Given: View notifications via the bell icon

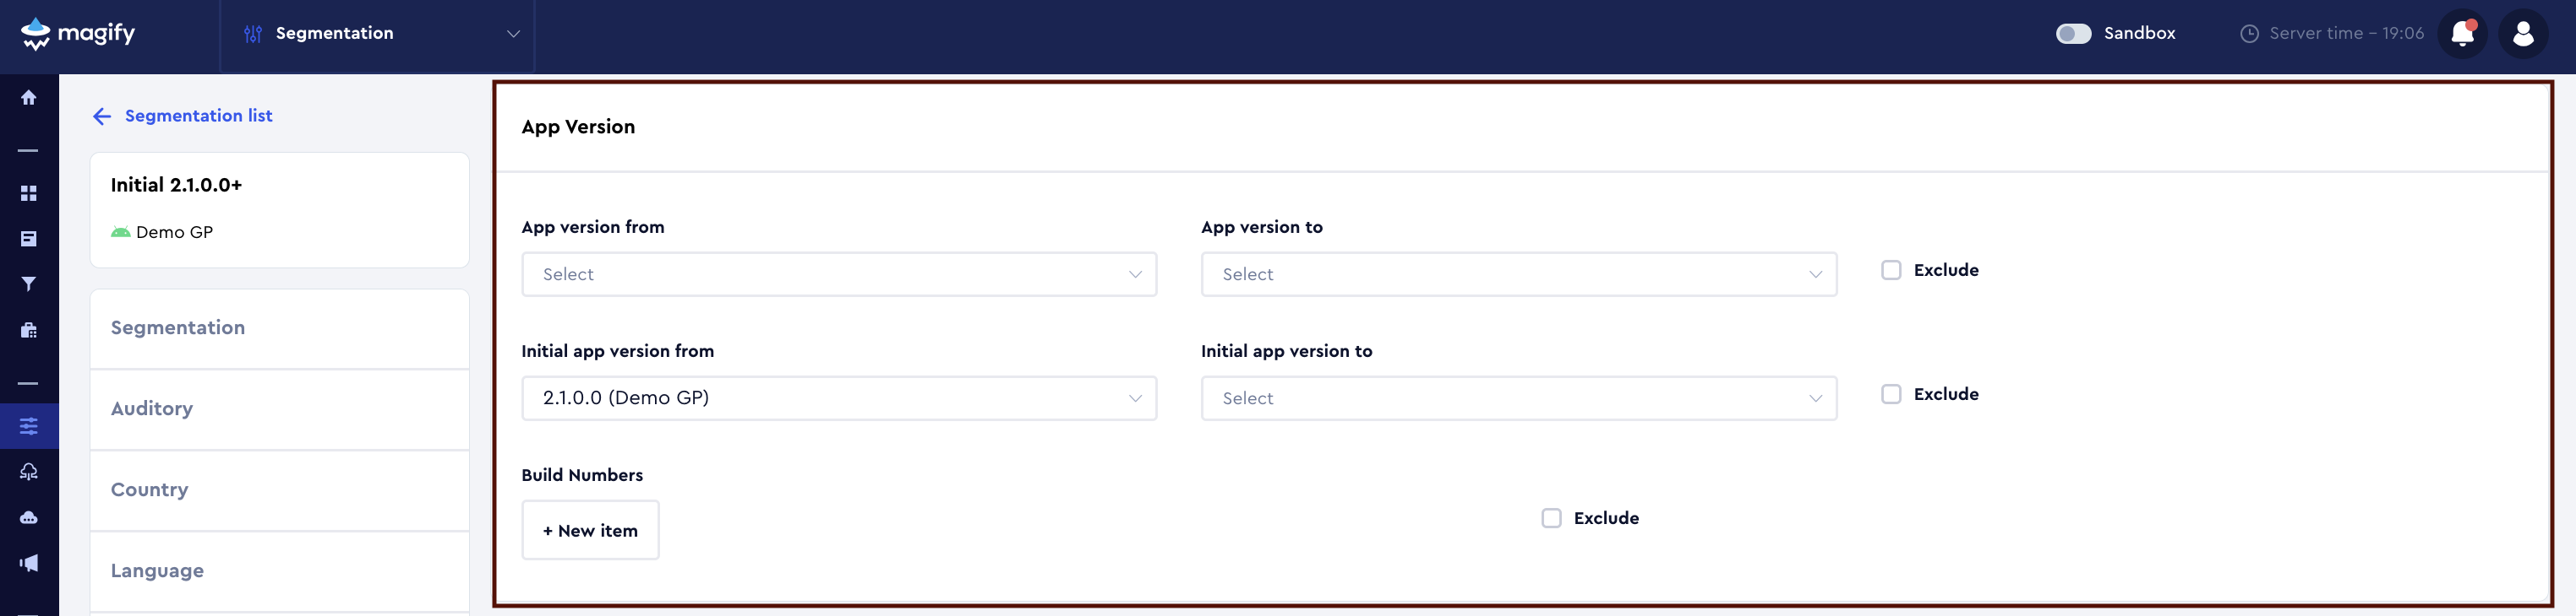Looking at the screenshot, I should 2462,33.
